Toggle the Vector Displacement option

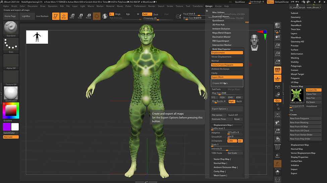coord(227,57)
